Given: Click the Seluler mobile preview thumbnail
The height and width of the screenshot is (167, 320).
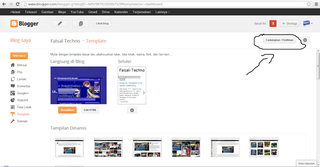Looking at the screenshot, I should coord(132,85).
